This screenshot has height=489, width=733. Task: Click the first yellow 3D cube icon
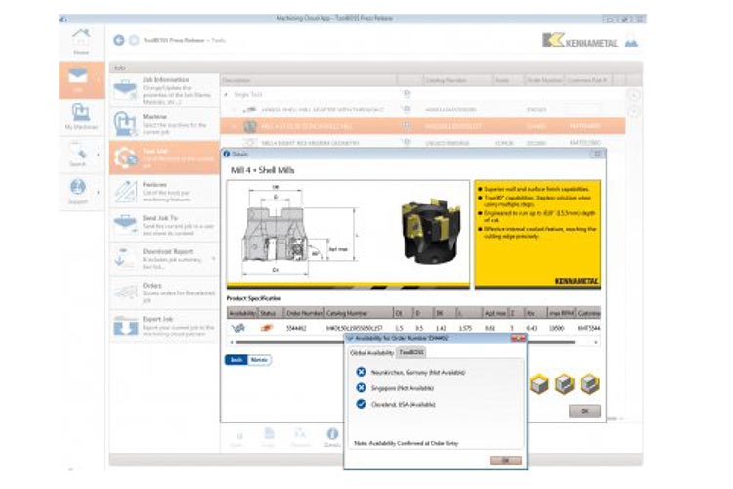pyautogui.click(x=539, y=384)
